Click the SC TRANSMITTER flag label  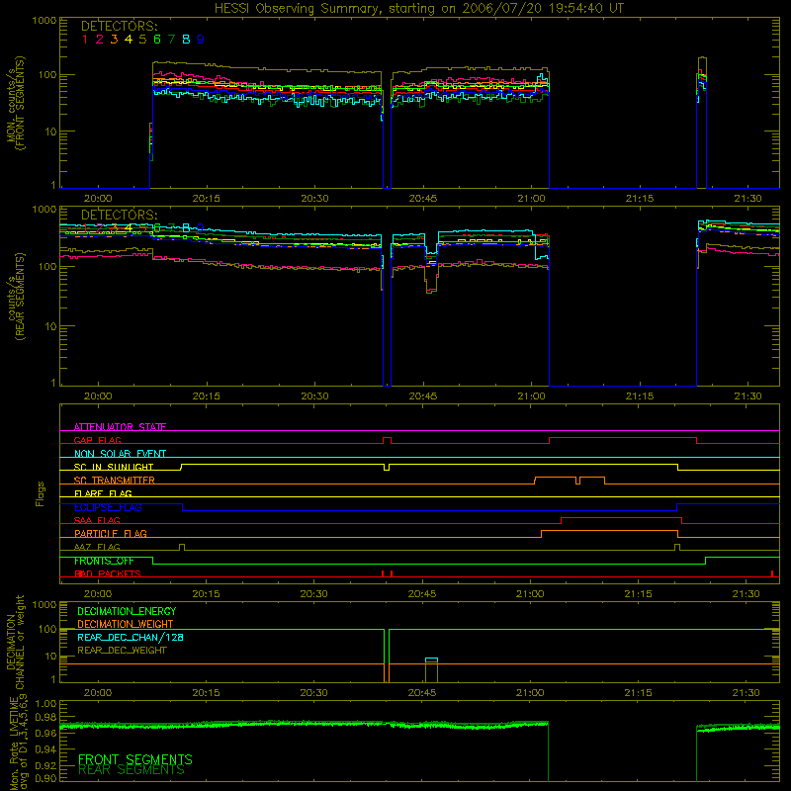click(115, 481)
